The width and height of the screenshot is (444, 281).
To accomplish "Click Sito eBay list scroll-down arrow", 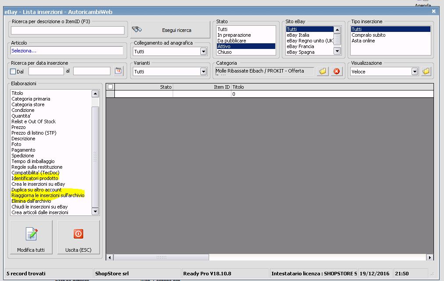I will point(337,51).
